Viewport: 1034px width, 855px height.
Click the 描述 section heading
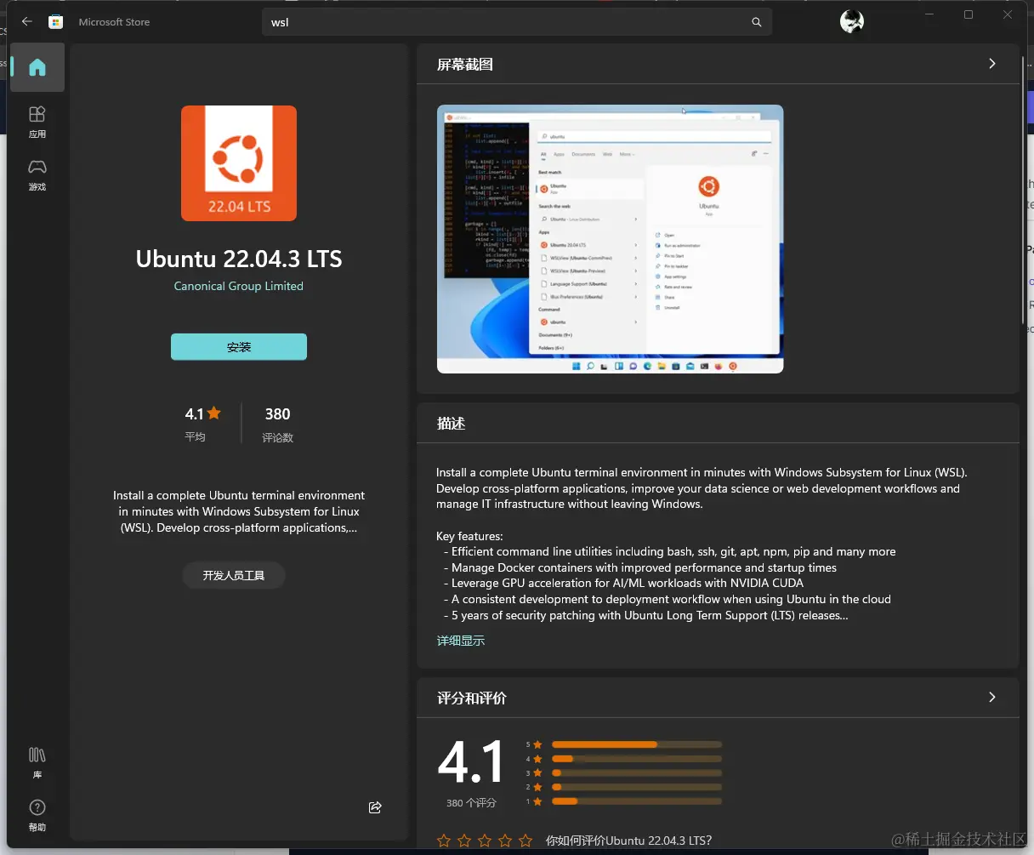pyautogui.click(x=451, y=423)
